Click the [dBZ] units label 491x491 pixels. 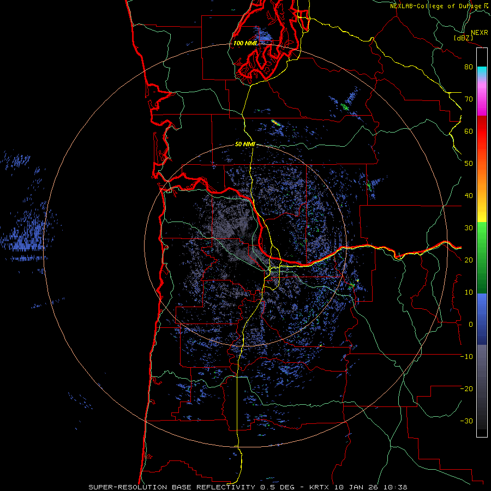click(x=463, y=38)
